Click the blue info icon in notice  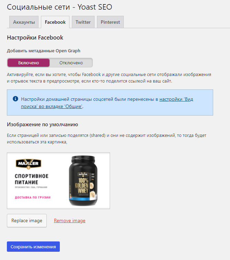[x=15, y=99]
